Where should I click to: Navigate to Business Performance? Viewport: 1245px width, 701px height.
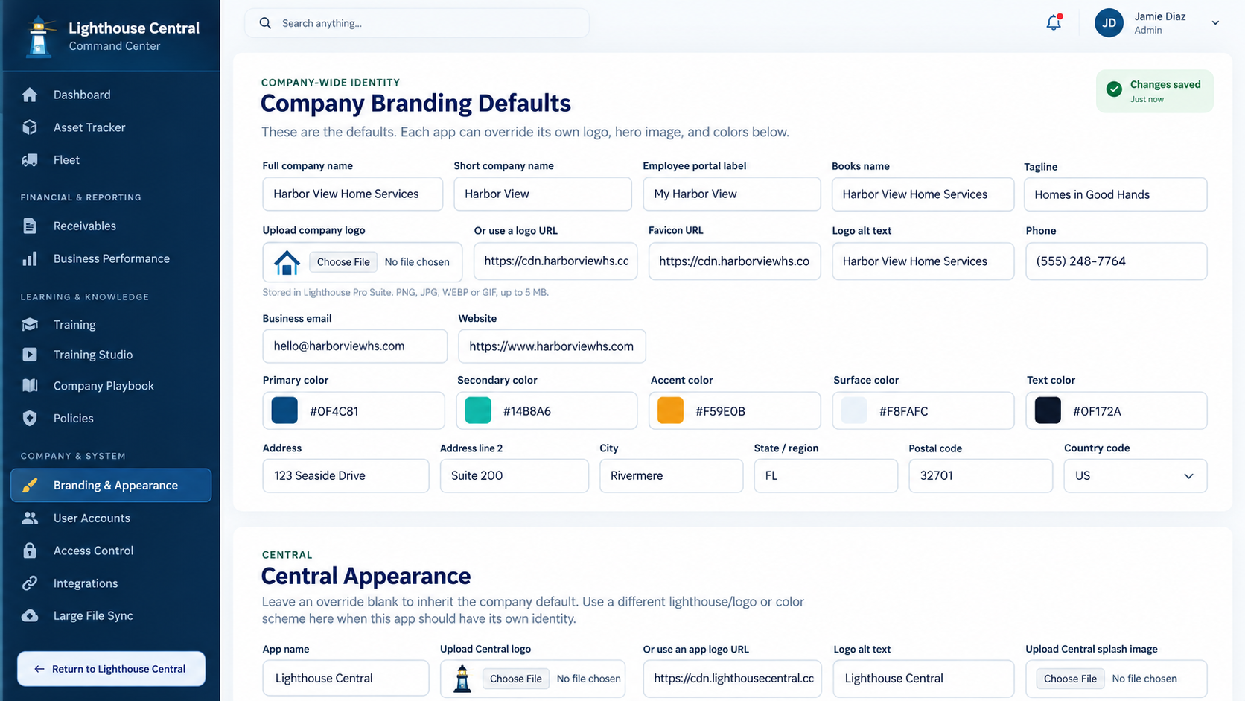[111, 259]
